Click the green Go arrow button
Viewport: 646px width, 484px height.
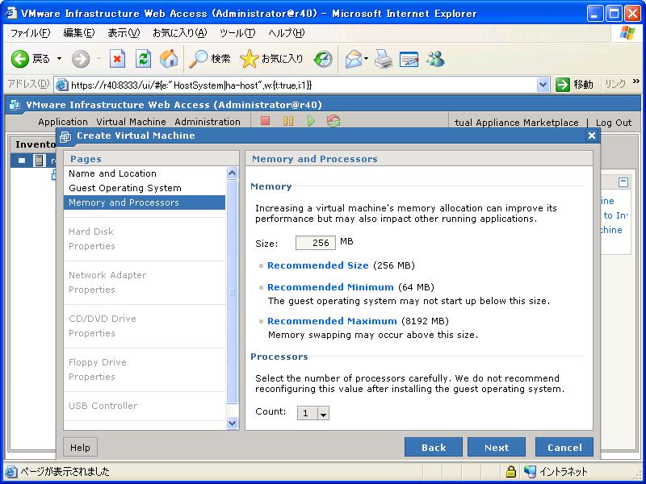coord(562,85)
